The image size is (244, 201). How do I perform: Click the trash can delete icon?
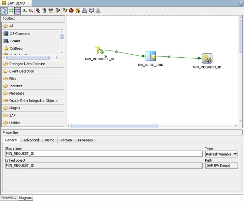(44, 11)
